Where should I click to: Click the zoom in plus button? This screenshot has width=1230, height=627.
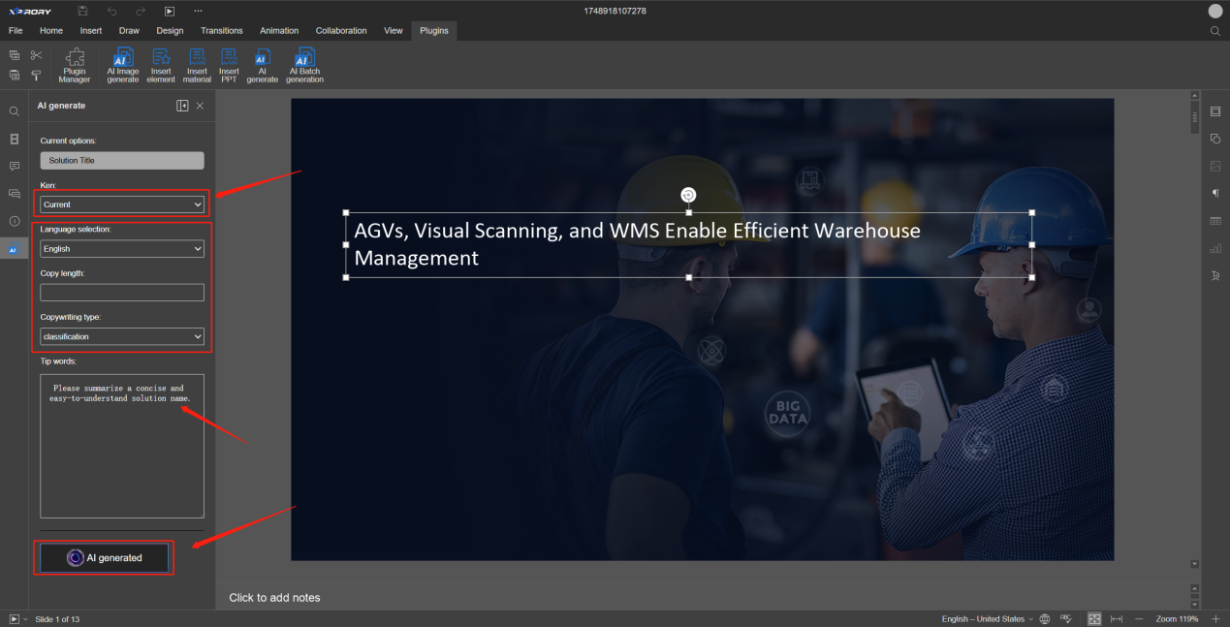click(x=1215, y=618)
